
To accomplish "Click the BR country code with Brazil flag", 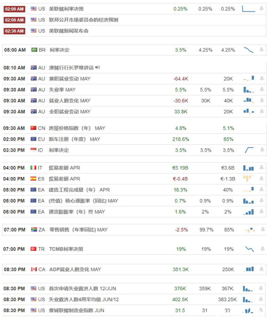I will click(x=42, y=50).
